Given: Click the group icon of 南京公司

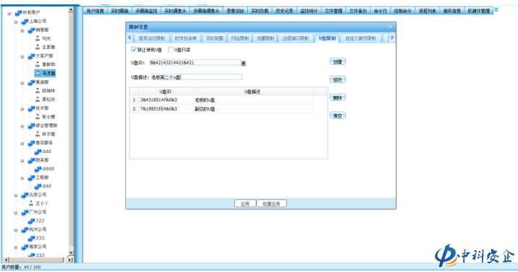Looking at the screenshot, I should (x=25, y=247).
